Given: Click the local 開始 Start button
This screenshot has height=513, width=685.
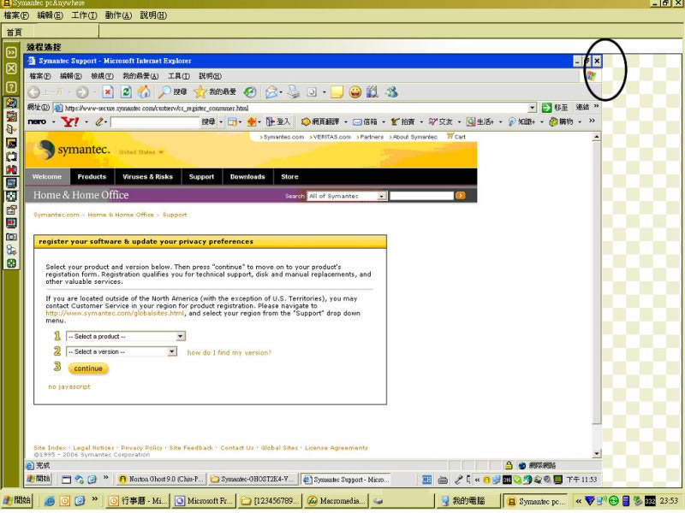Looking at the screenshot, I should [x=17, y=500].
